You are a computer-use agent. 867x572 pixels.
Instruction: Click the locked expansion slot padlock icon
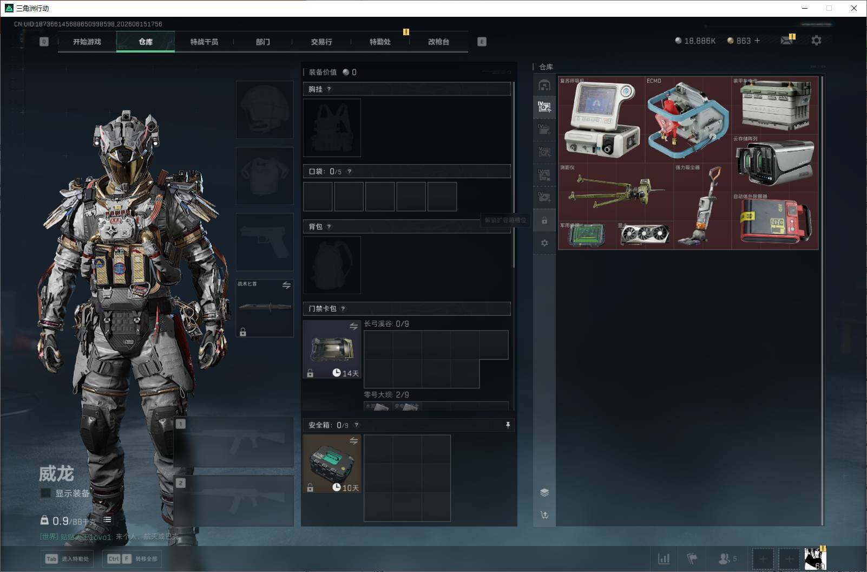[x=544, y=220]
